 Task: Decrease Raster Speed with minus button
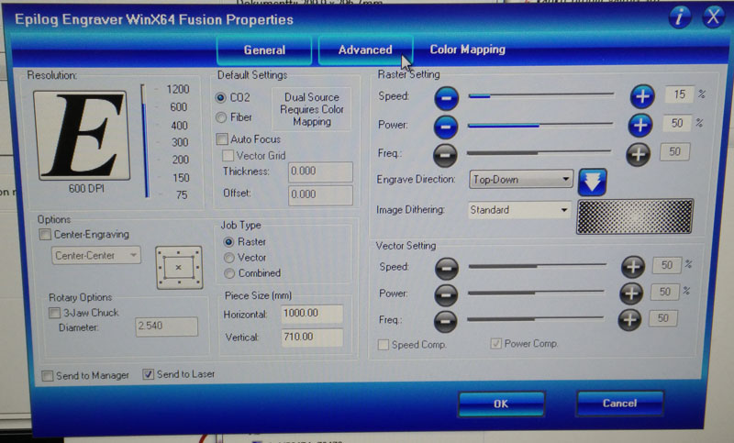446,98
